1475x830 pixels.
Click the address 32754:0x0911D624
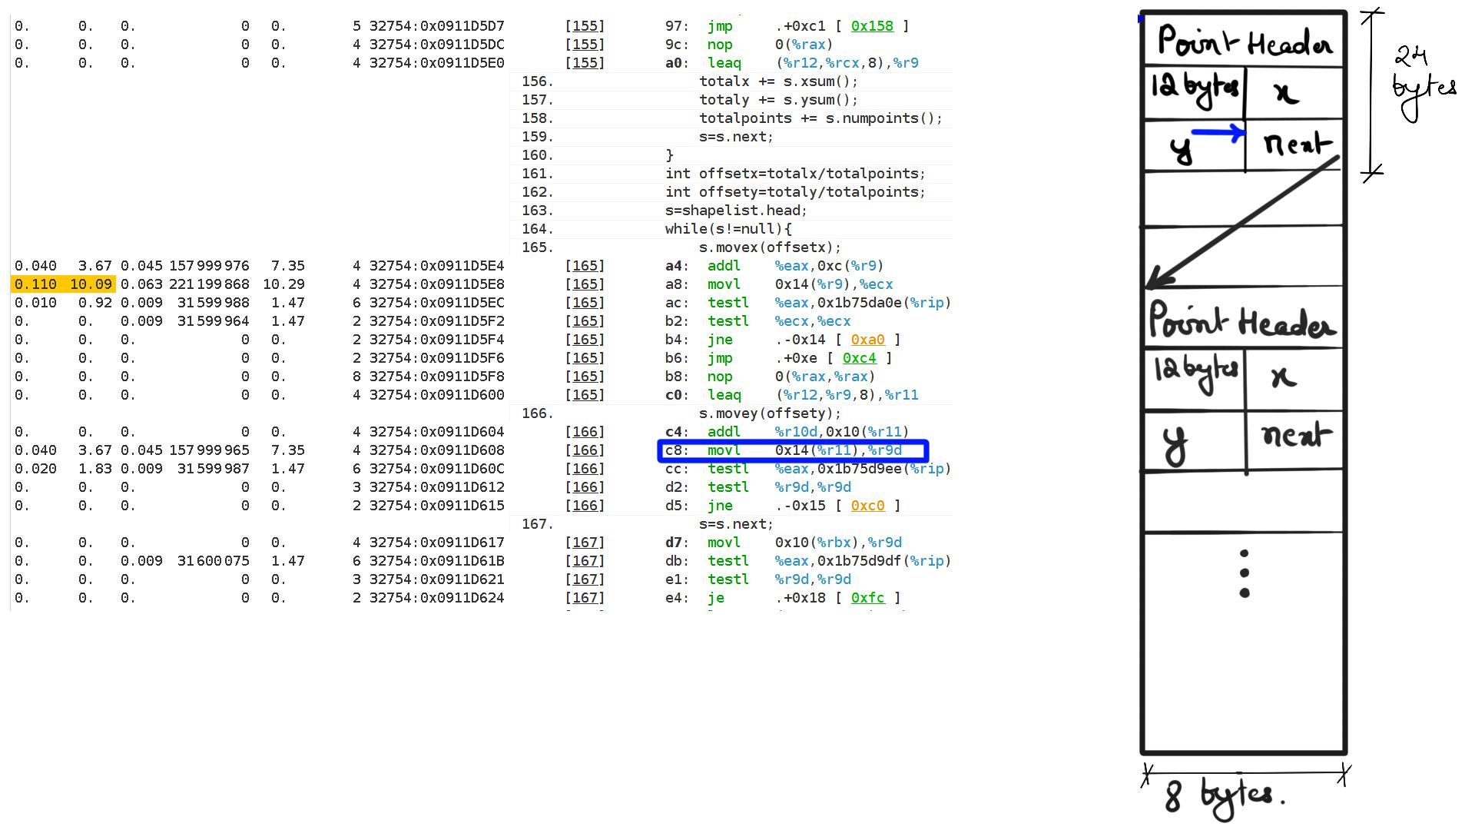click(x=436, y=598)
